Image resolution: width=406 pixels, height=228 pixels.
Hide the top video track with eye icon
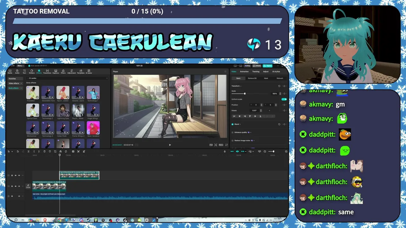point(16,175)
